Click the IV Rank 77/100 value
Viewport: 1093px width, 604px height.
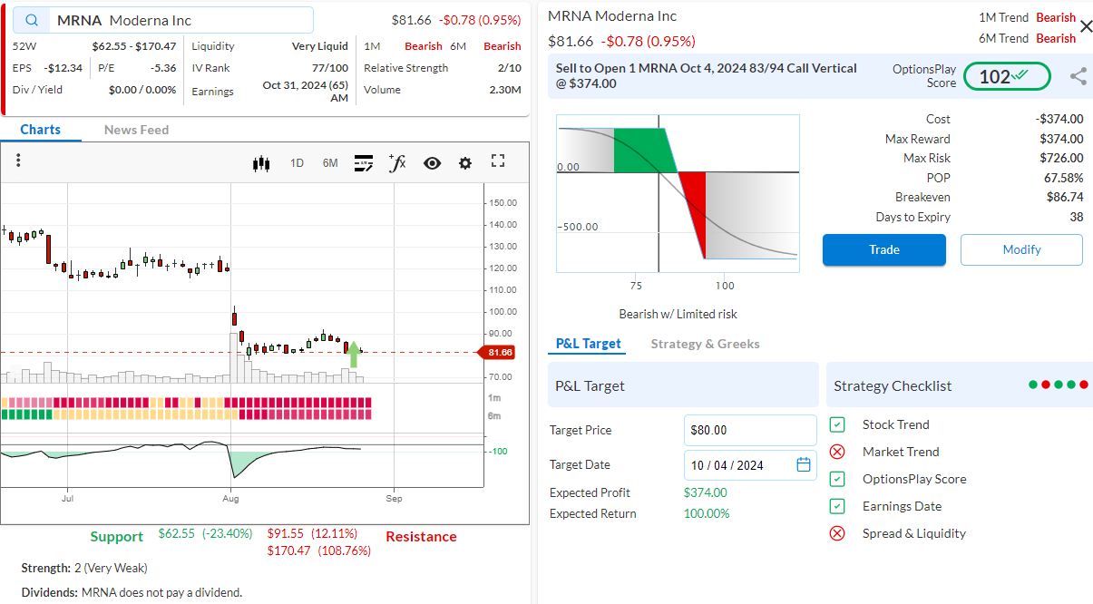[x=330, y=68]
